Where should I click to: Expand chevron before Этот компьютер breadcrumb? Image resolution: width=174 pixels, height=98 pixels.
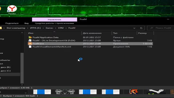tap(4, 28)
